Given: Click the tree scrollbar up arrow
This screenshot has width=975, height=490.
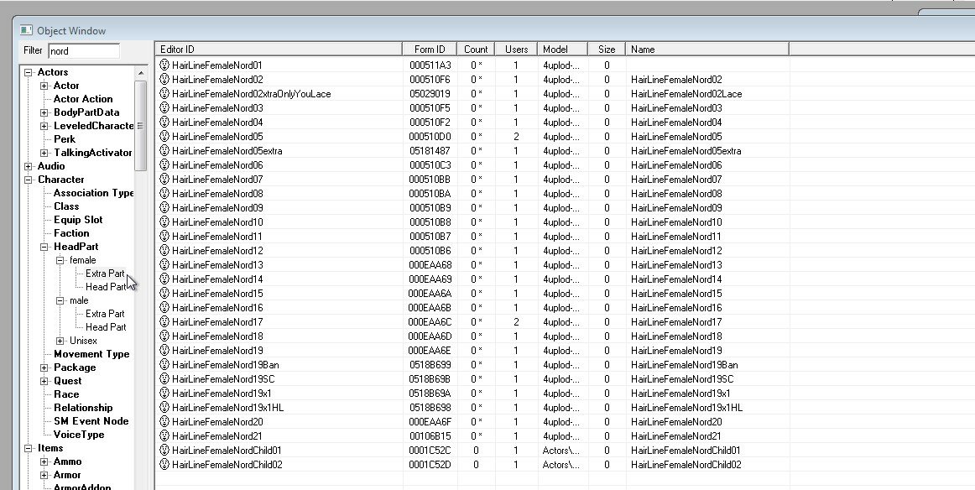Looking at the screenshot, I should [140, 73].
